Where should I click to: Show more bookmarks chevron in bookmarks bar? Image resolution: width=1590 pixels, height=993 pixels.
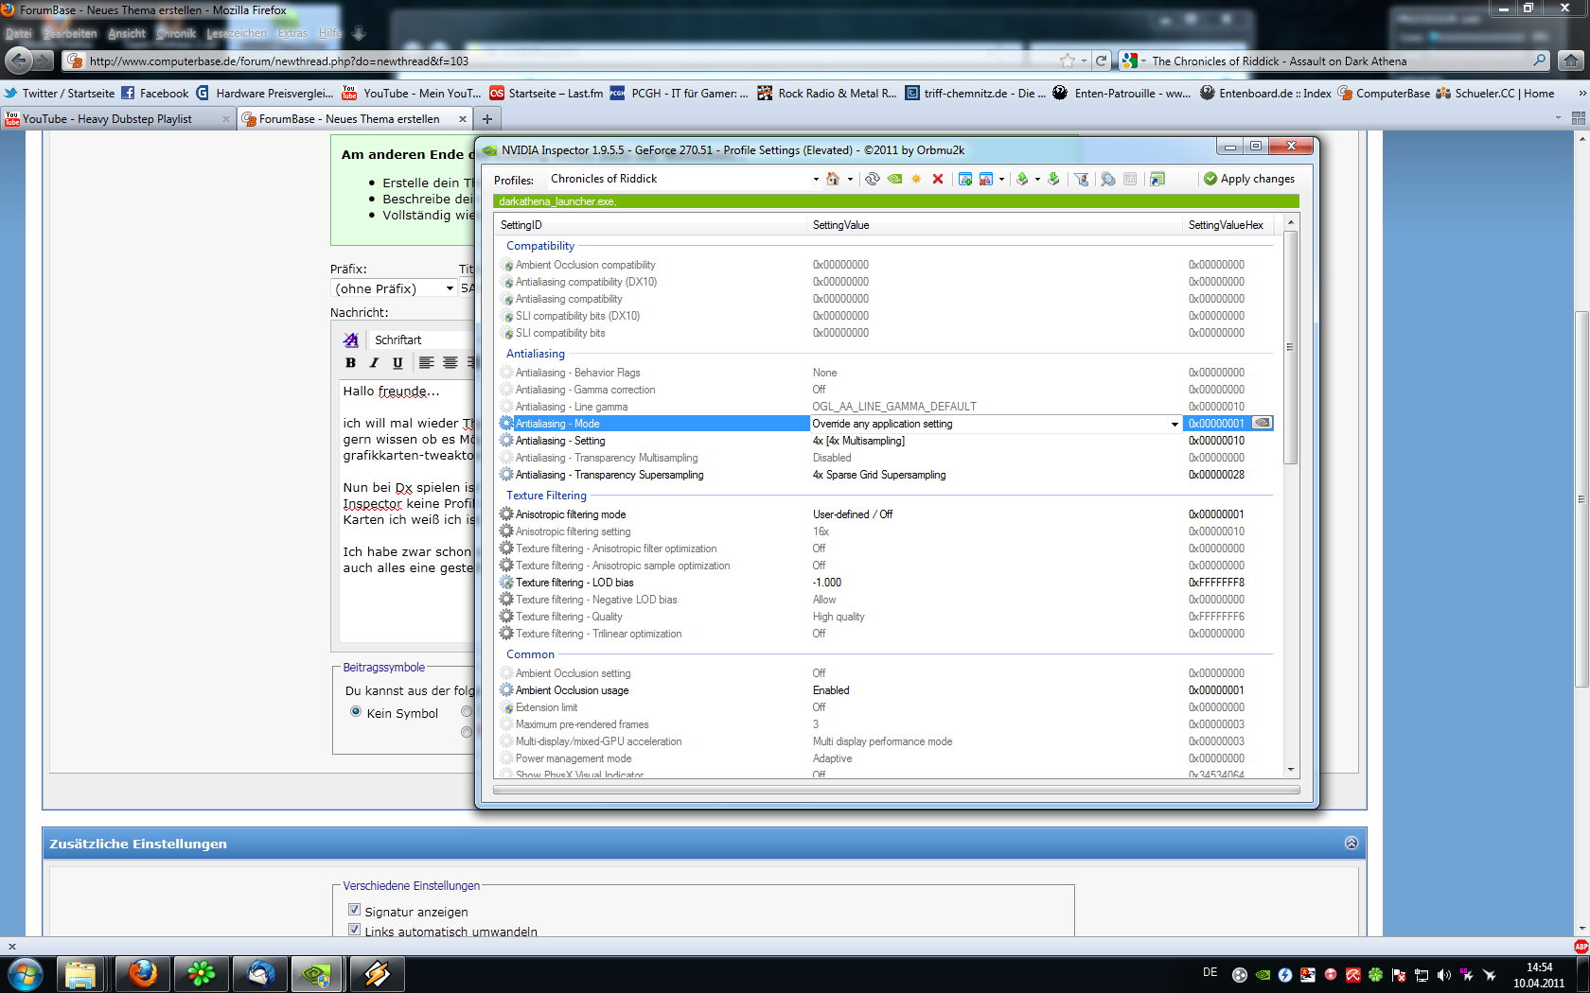pos(1581,93)
